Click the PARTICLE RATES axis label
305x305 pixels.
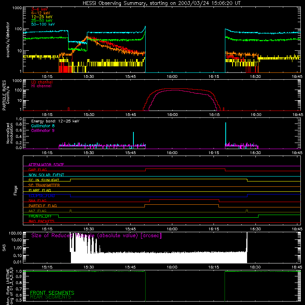[x=4, y=95]
